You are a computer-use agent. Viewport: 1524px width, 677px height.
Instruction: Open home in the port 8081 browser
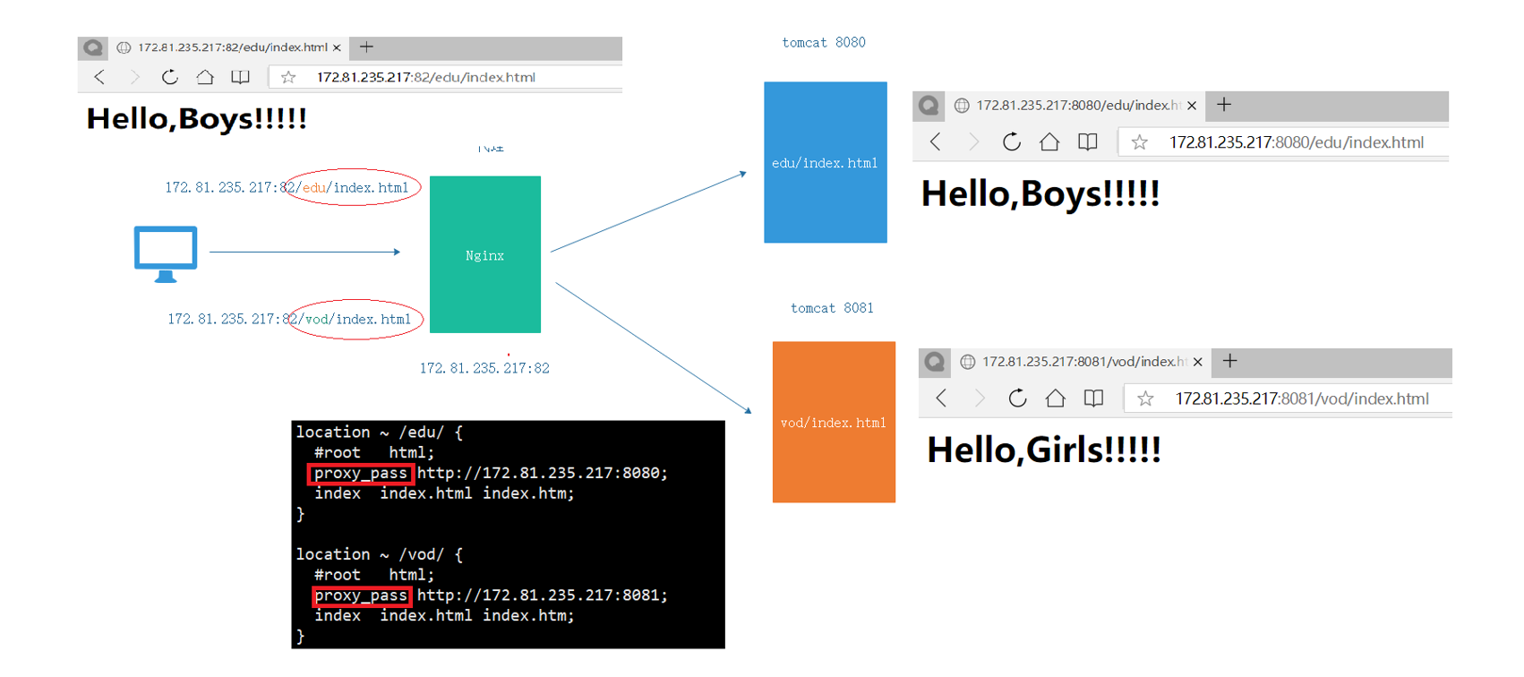coord(1055,398)
